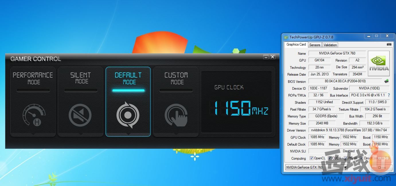Expand the NVIDIA GeForce GTX 760 dropdown
The width and height of the screenshot is (396, 186).
click(346, 167)
